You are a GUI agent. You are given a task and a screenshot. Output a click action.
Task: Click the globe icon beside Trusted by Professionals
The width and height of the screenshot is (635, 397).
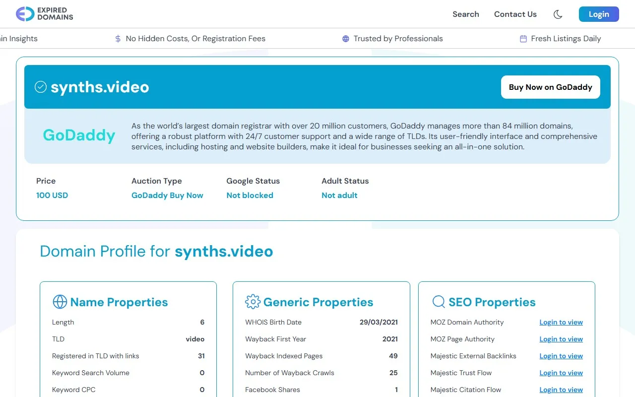click(346, 39)
